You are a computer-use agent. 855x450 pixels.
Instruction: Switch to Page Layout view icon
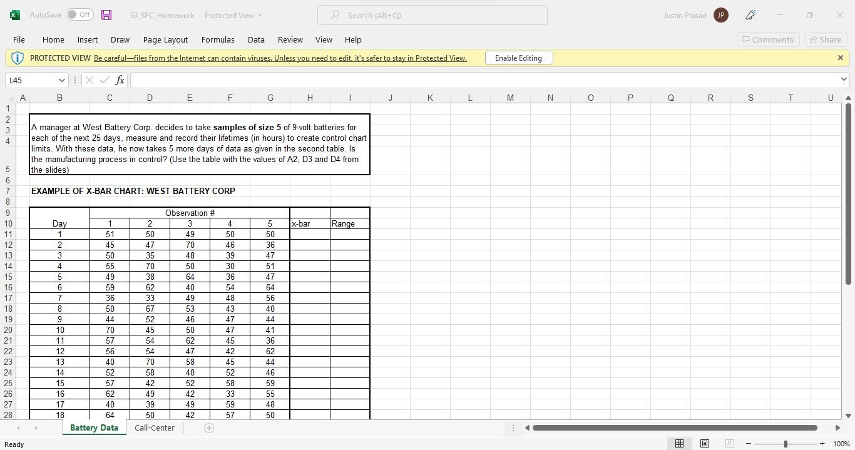tap(704, 444)
